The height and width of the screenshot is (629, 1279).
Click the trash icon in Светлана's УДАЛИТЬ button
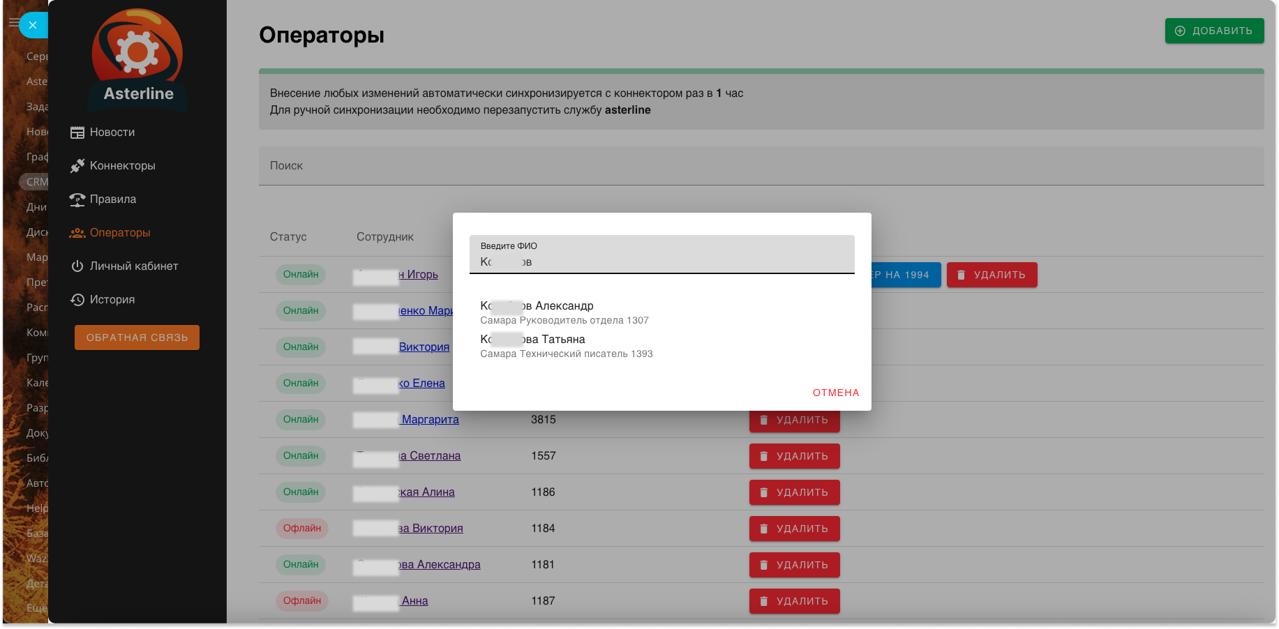[763, 456]
